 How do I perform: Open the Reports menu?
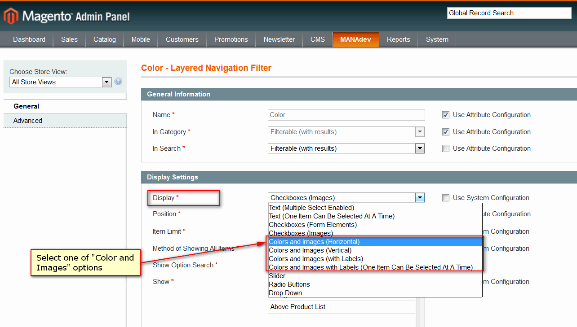(399, 39)
